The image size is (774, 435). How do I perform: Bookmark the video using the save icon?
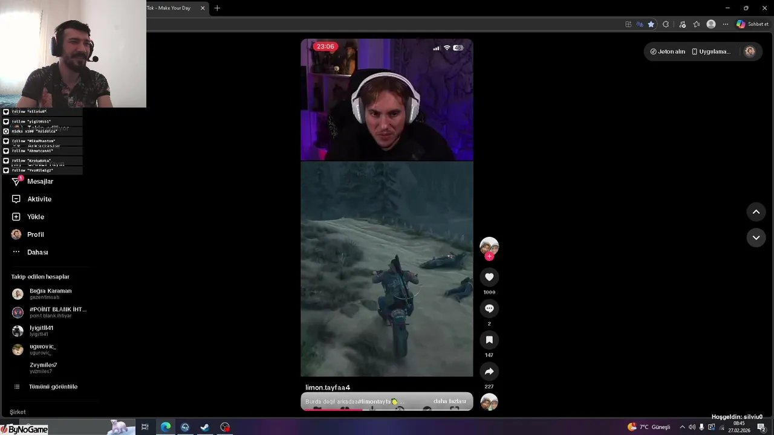(489, 340)
